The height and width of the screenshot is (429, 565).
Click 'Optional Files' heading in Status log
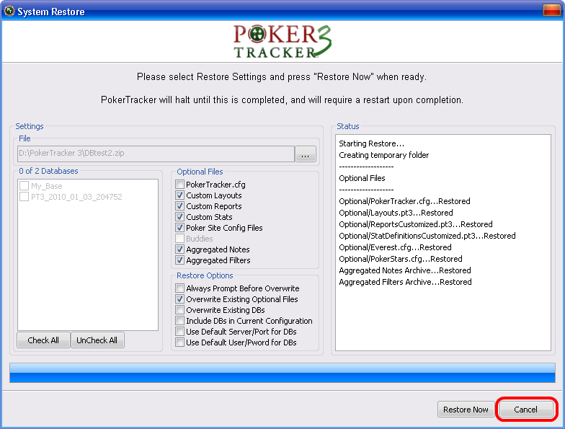[x=362, y=178]
